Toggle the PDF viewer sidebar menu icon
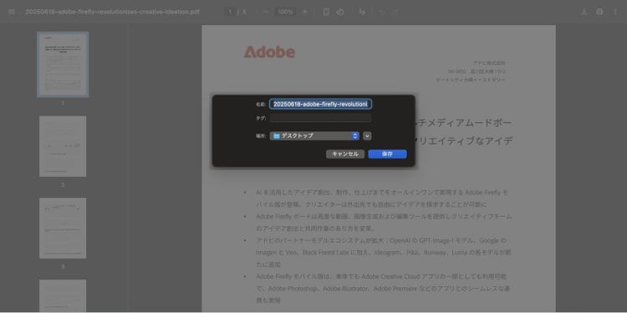Viewport: 627px width, 313px height. point(12,12)
